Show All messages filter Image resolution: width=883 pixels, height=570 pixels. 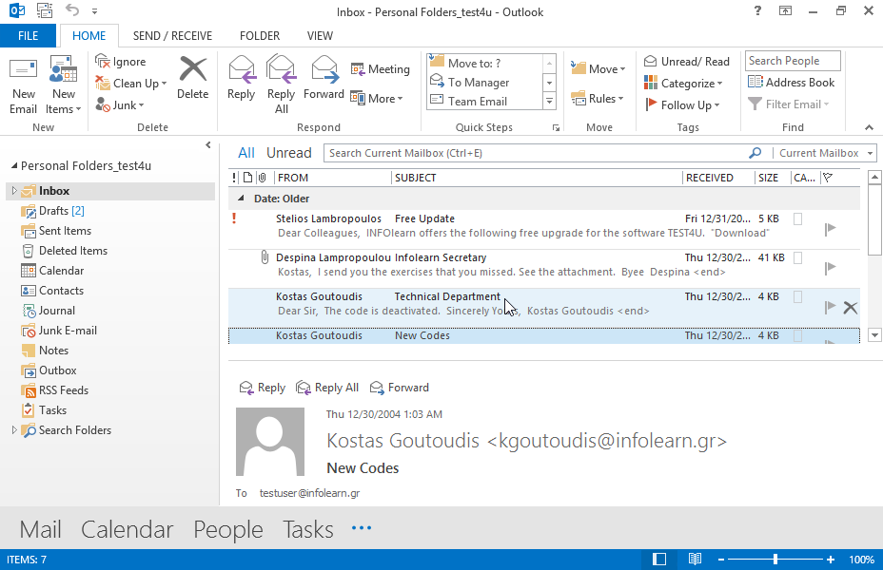click(246, 153)
